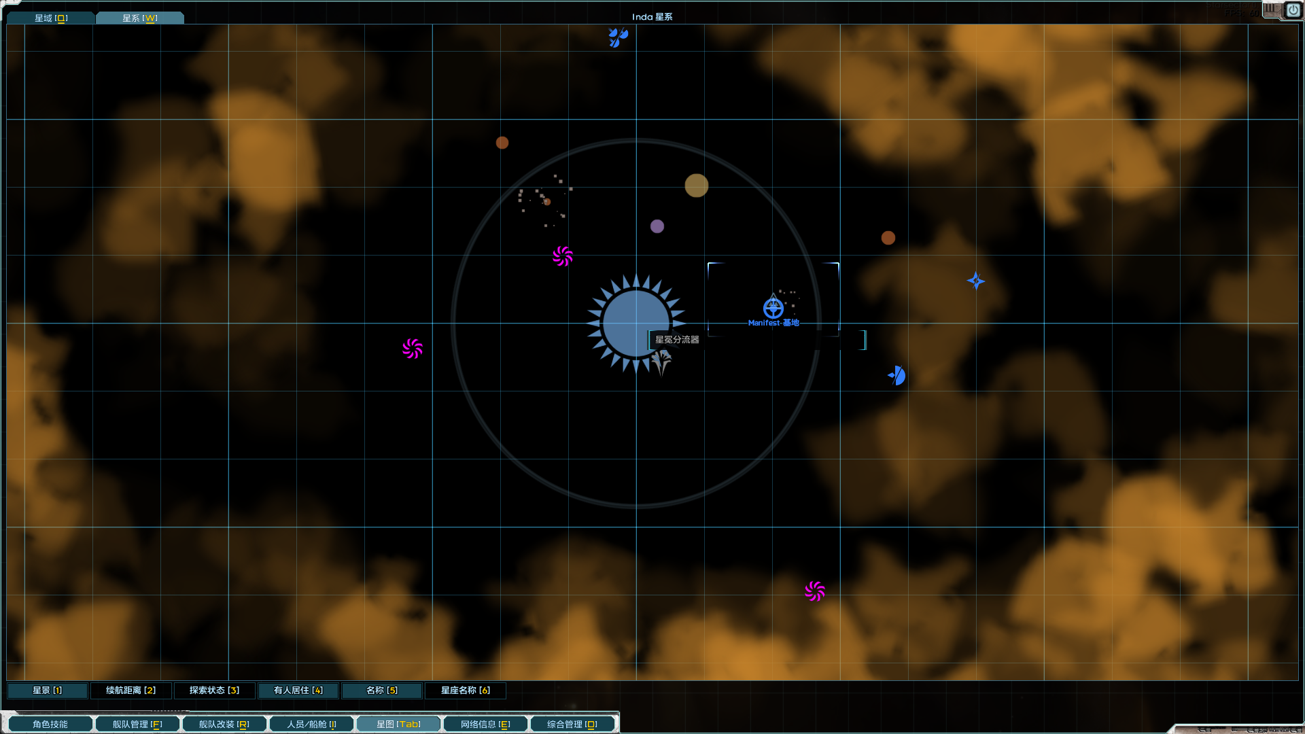Click the blue derelict ship icon on the right

tap(896, 374)
